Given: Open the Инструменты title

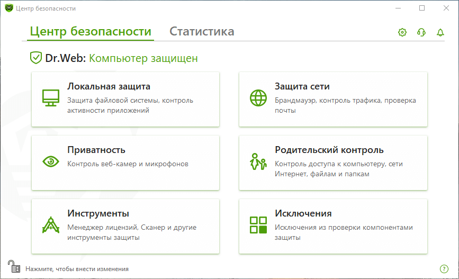Looking at the screenshot, I should tap(98, 213).
